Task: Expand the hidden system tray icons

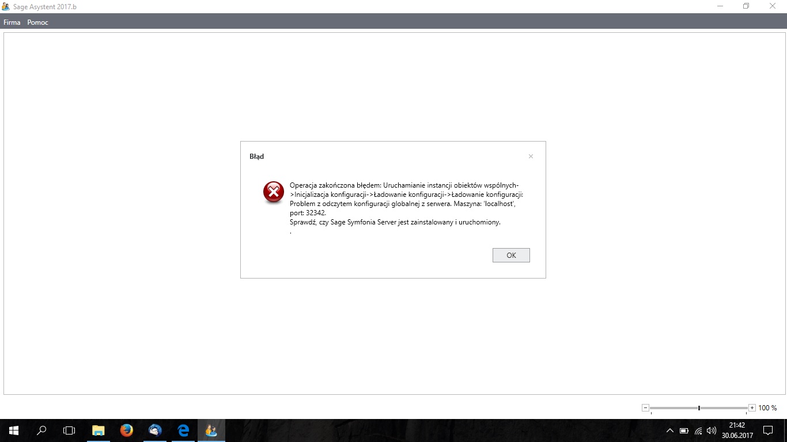Action: coord(669,430)
